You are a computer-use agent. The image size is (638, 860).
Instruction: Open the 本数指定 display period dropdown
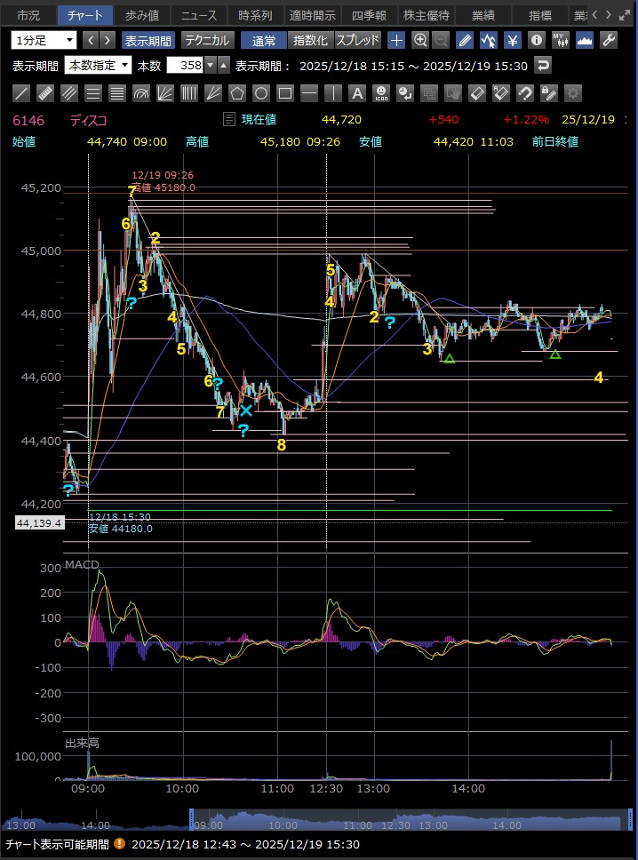98,65
